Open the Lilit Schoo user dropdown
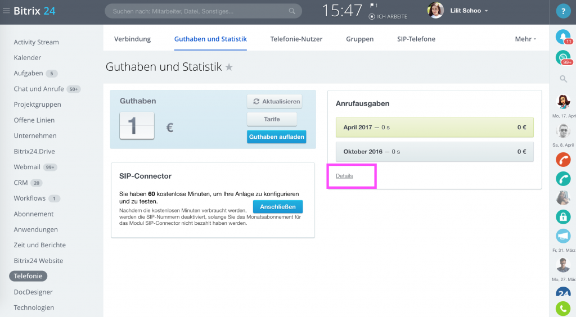 [x=469, y=11]
